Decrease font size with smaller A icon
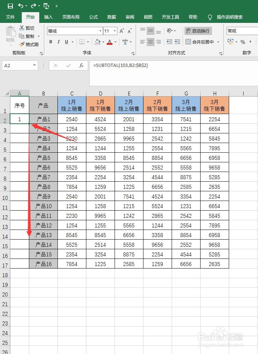The height and width of the screenshot is (354, 258). pos(130,31)
